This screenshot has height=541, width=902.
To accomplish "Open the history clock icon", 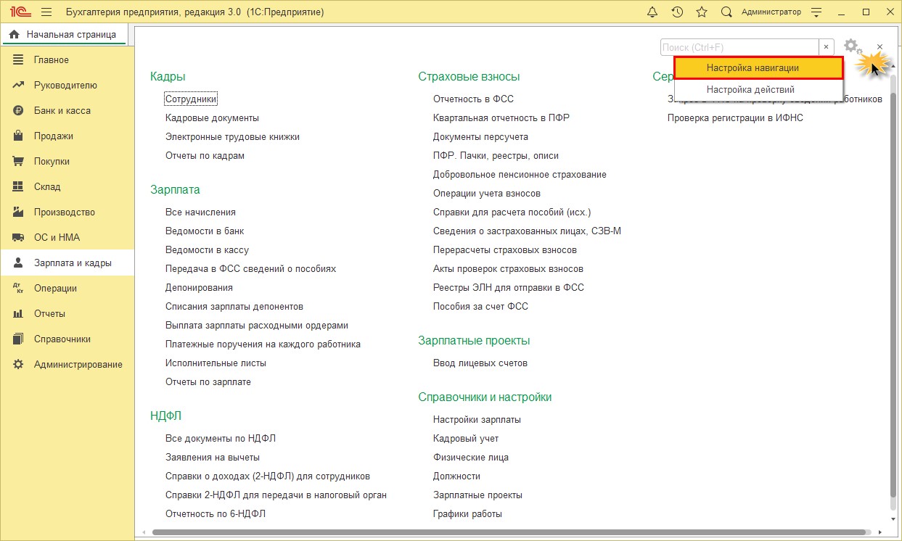I will point(677,12).
